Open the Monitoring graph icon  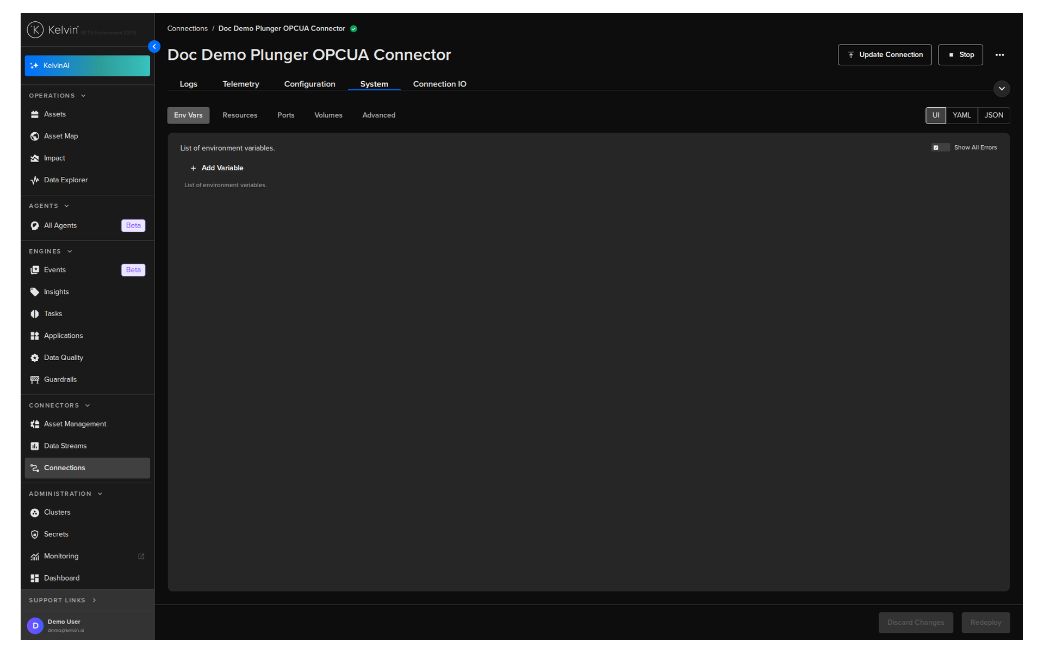pyautogui.click(x=35, y=556)
